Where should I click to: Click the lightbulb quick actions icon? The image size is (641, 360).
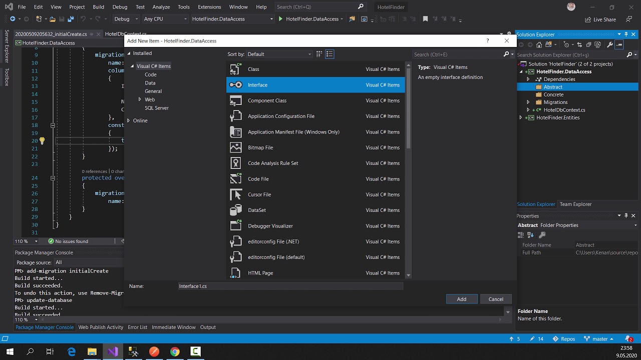(42, 141)
